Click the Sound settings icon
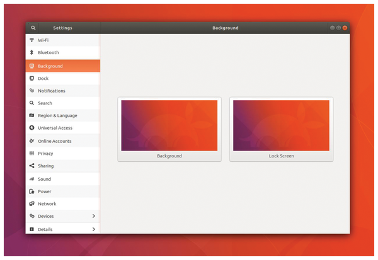Image resolution: width=378 pixels, height=260 pixels. [31, 179]
